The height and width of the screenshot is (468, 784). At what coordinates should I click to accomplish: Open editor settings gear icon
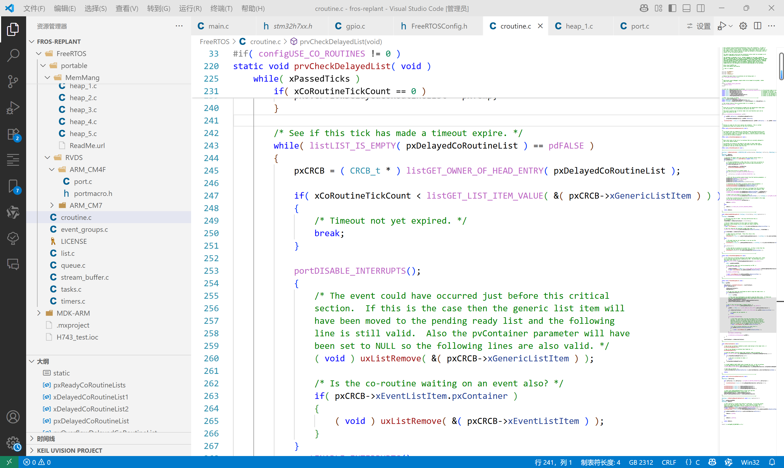743,26
